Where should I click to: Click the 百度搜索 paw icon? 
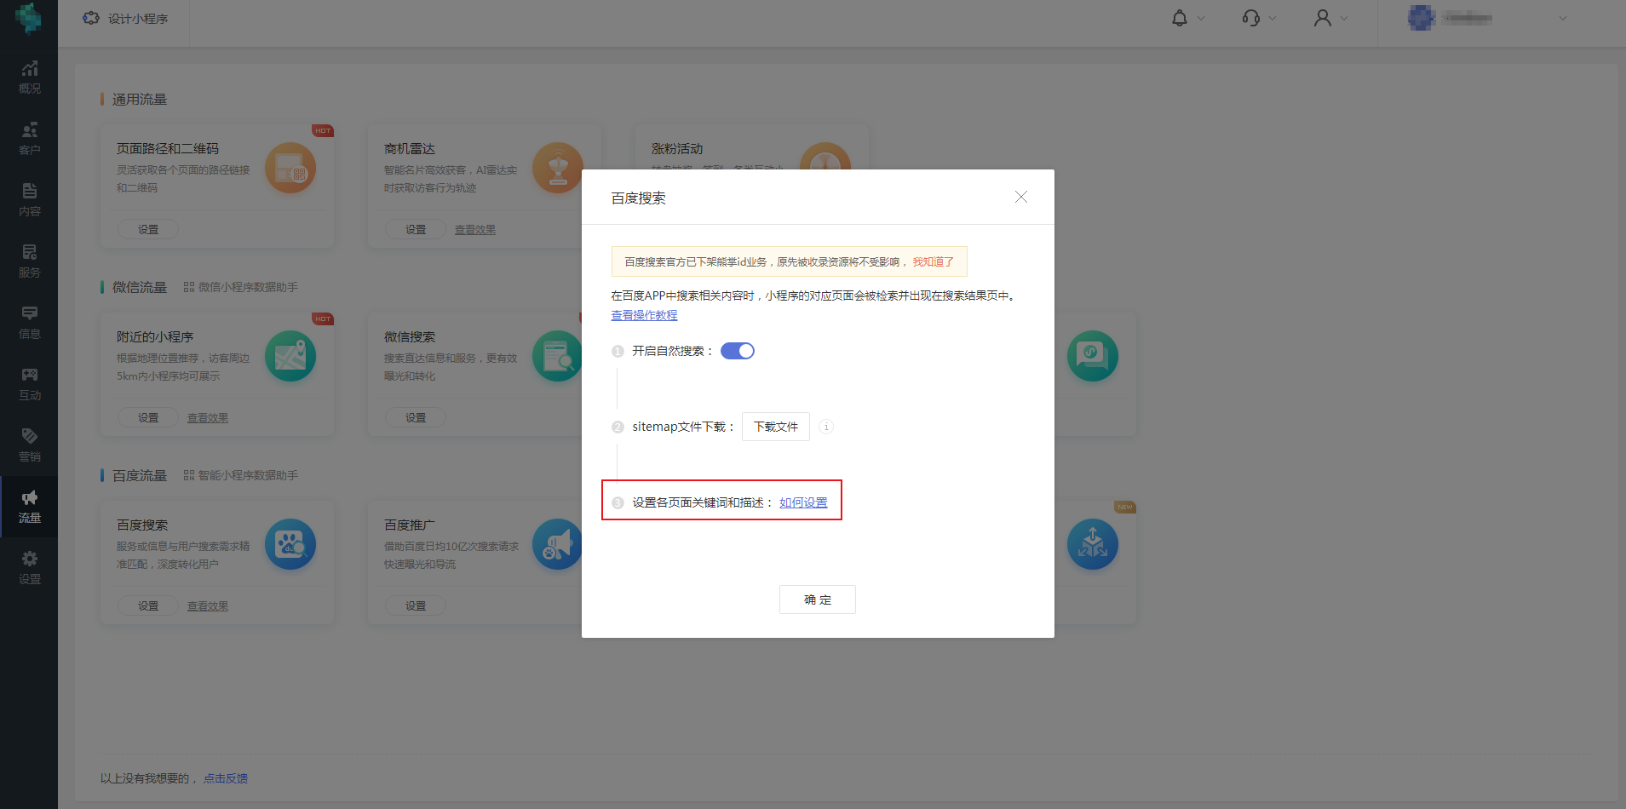pos(290,544)
